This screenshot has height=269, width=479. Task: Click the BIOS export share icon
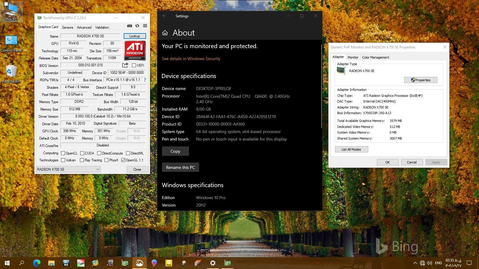click(125, 65)
